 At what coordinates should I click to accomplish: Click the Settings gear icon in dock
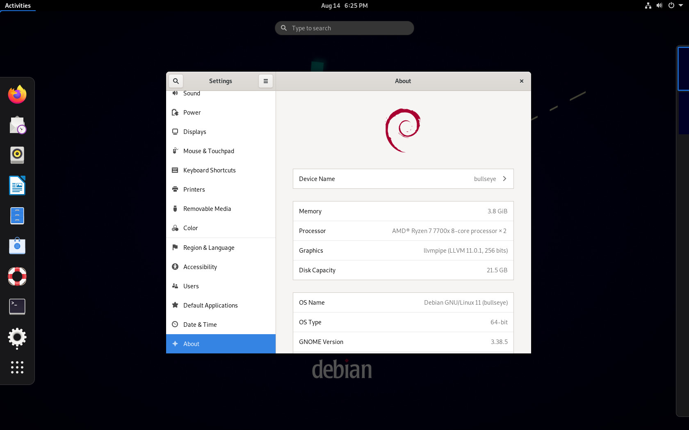pyautogui.click(x=17, y=337)
